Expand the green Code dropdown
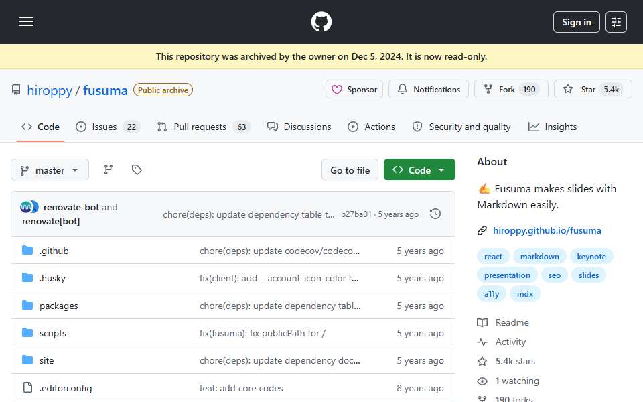Viewport: 643px width, 402px height. [x=419, y=170]
